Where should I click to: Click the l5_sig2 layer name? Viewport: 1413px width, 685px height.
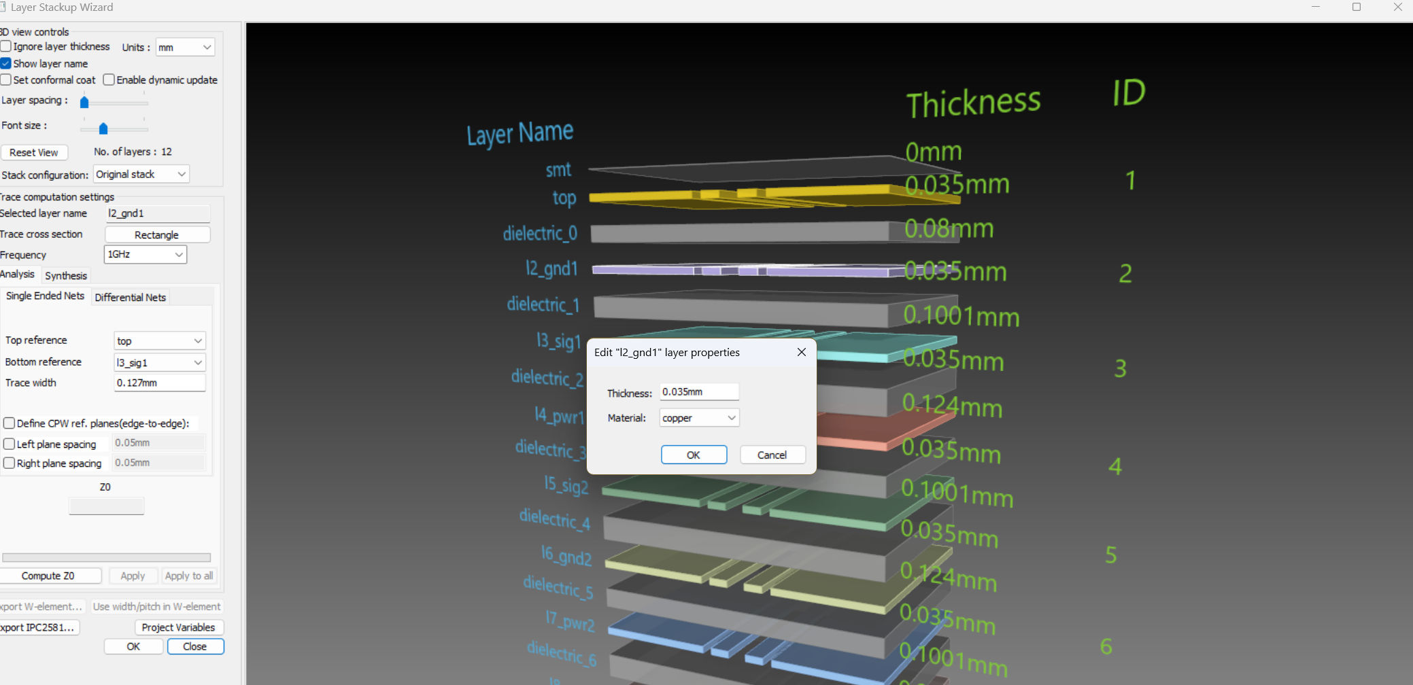(566, 485)
